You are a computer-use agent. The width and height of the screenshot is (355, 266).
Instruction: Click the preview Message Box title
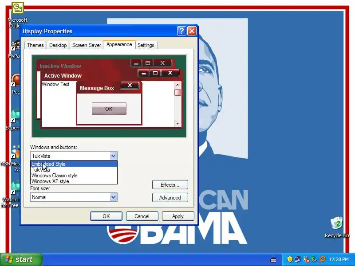(x=97, y=88)
